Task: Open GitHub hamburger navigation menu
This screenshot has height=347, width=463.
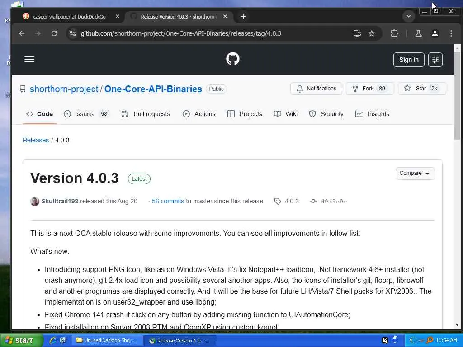Action: click(x=29, y=59)
